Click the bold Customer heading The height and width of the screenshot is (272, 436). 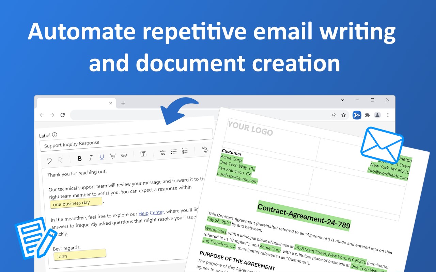click(x=232, y=153)
